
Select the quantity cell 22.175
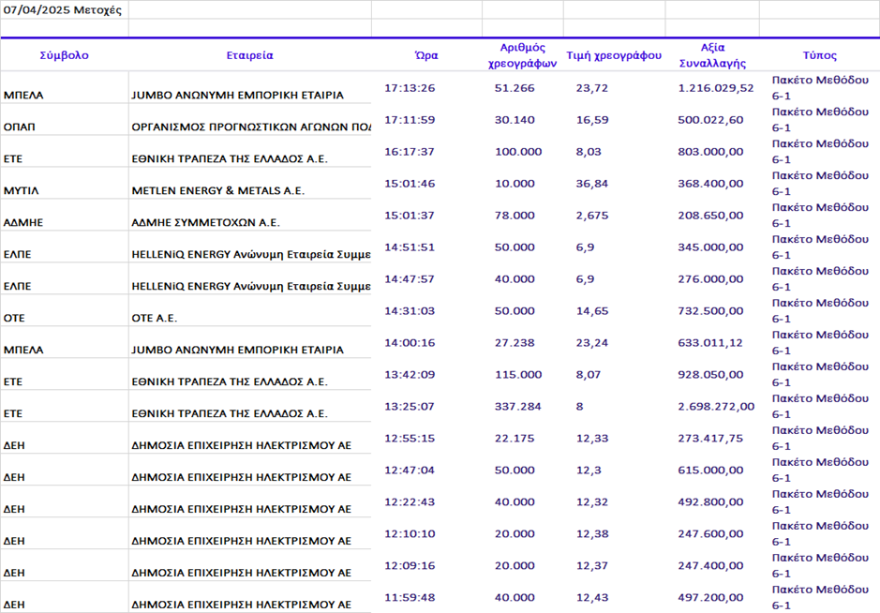515,439
